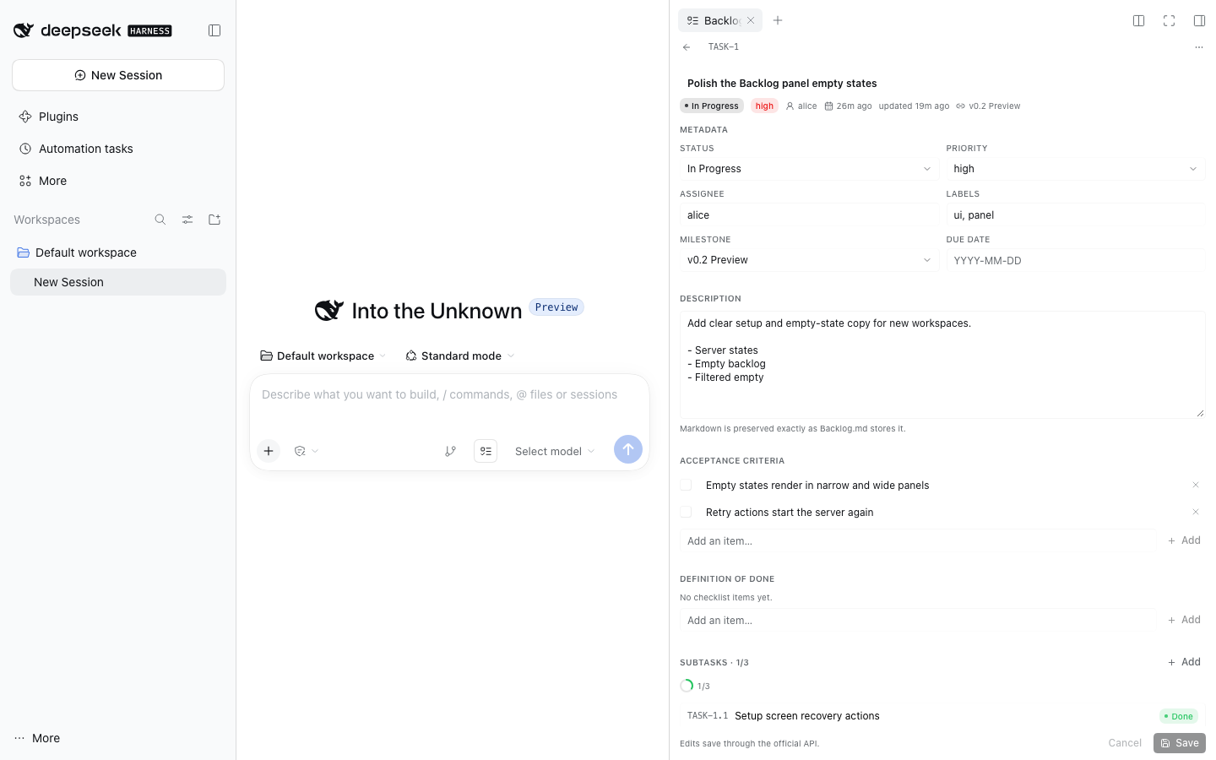Go back with the arrow beside TASK-1
Image resolution: width=1216 pixels, height=760 pixels.
pyautogui.click(x=687, y=47)
